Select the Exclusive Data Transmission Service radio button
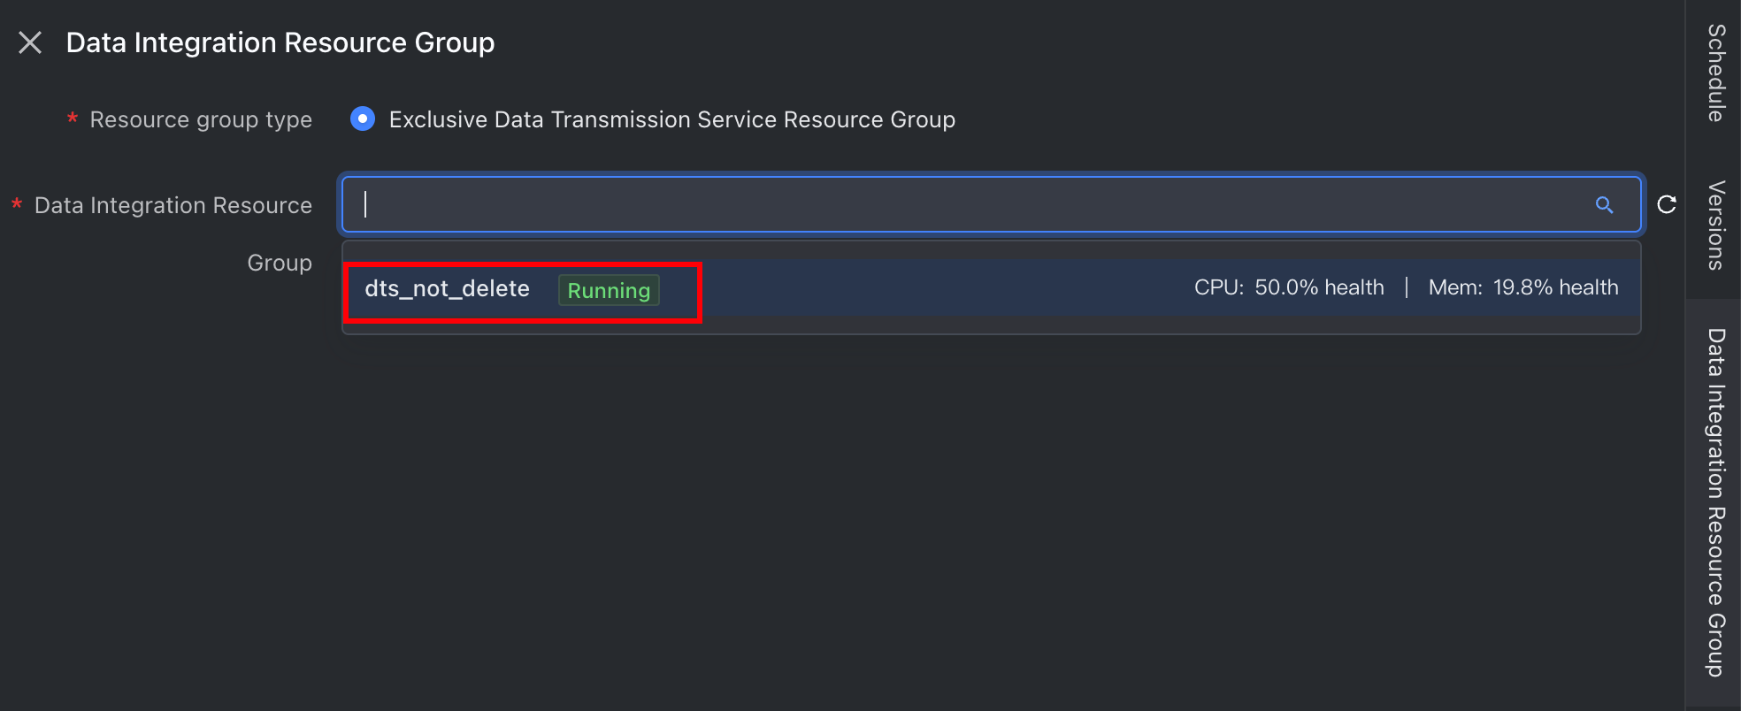Viewport: 1741px width, 711px height. [x=363, y=119]
